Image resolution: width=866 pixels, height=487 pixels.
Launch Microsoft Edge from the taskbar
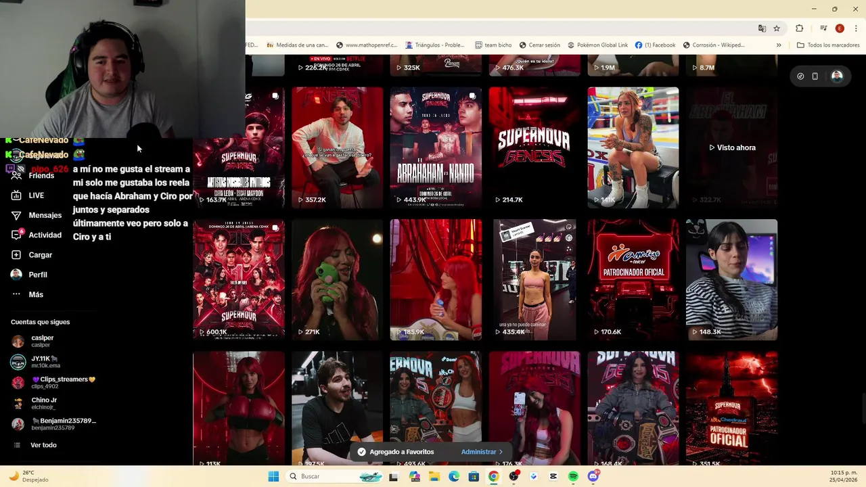click(454, 476)
